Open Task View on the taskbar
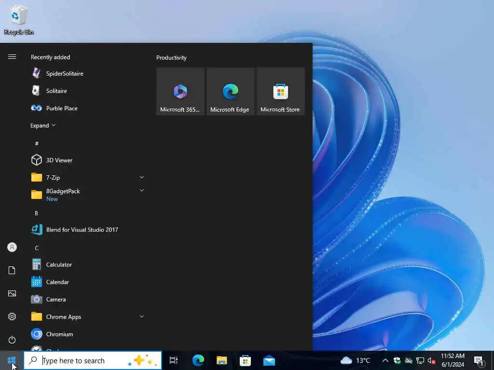The width and height of the screenshot is (494, 370). pos(174,360)
